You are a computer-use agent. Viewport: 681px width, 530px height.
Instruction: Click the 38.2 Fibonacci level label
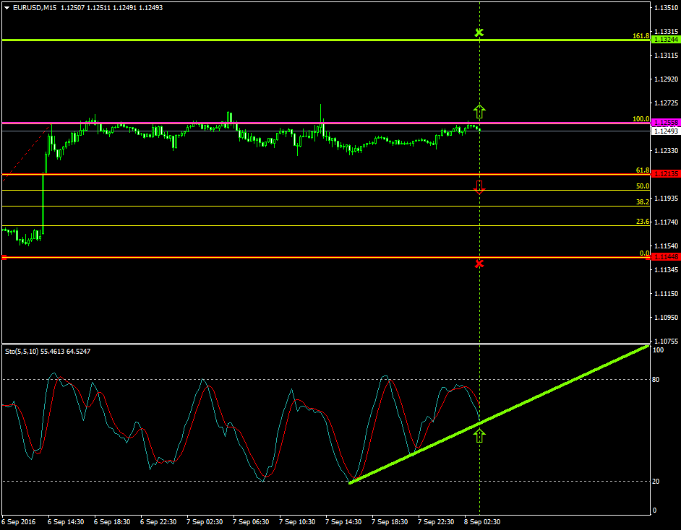(642, 202)
